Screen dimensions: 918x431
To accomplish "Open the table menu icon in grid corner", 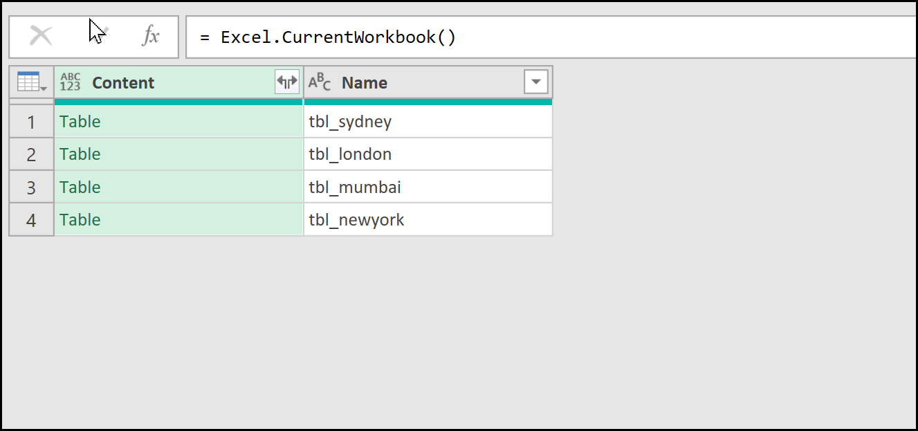I will (x=31, y=82).
